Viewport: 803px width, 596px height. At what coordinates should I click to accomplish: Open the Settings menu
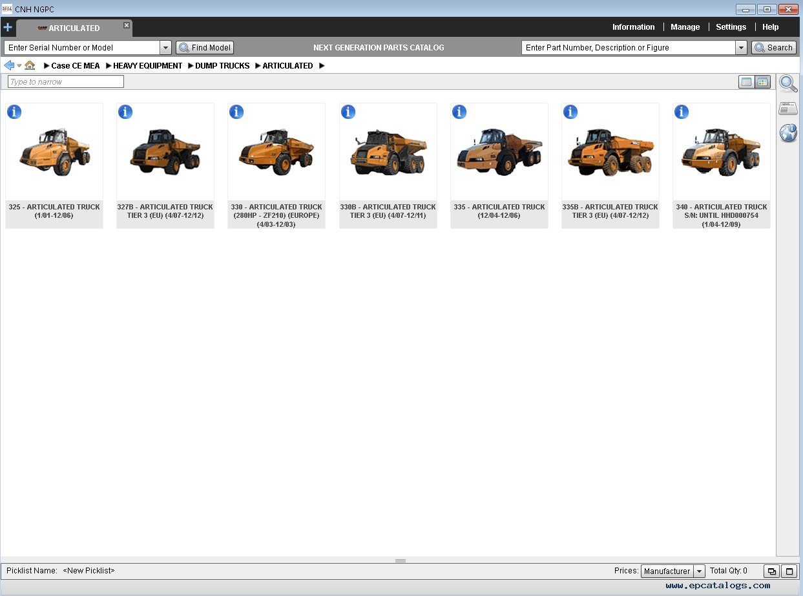tap(731, 27)
